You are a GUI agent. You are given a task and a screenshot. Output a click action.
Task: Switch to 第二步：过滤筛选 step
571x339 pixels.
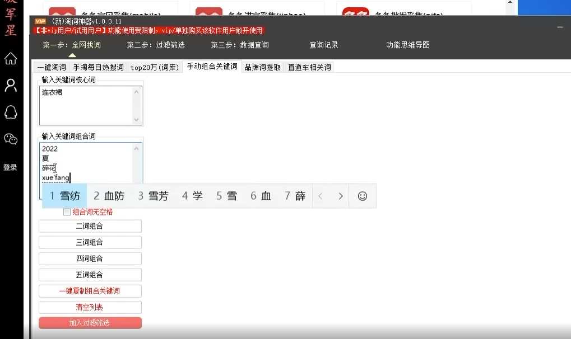tap(156, 45)
